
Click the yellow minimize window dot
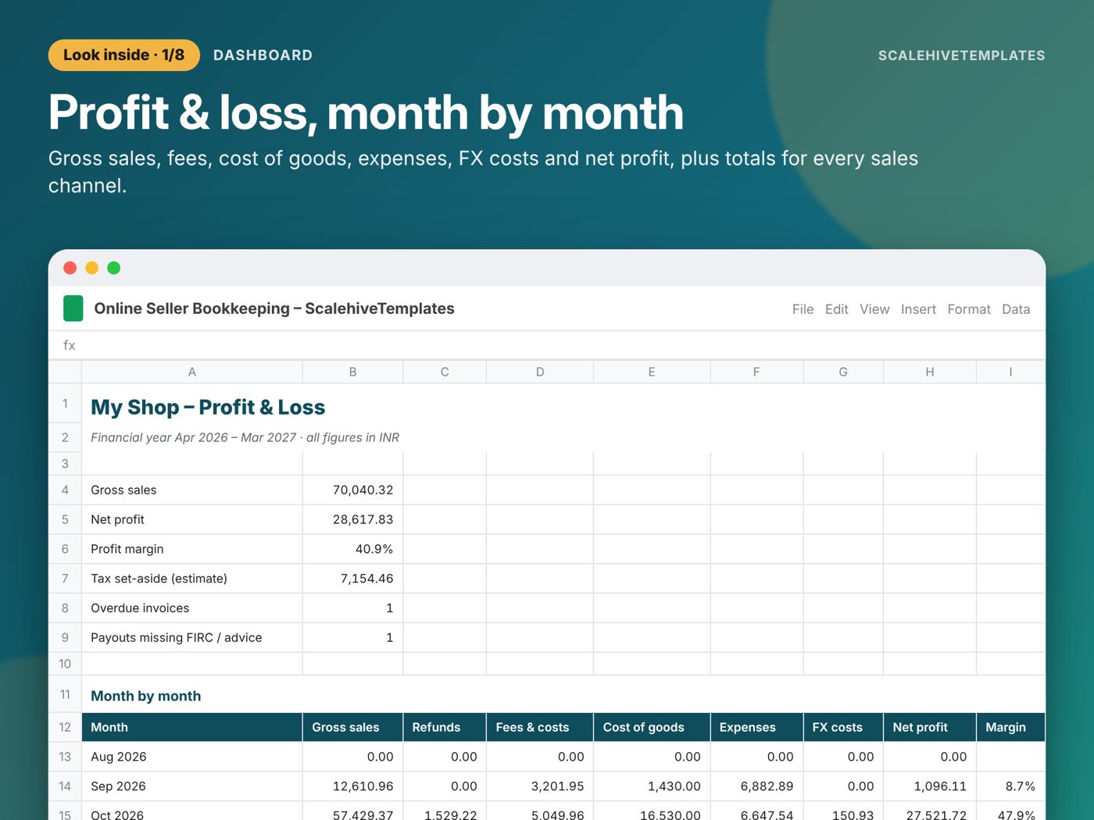(91, 268)
